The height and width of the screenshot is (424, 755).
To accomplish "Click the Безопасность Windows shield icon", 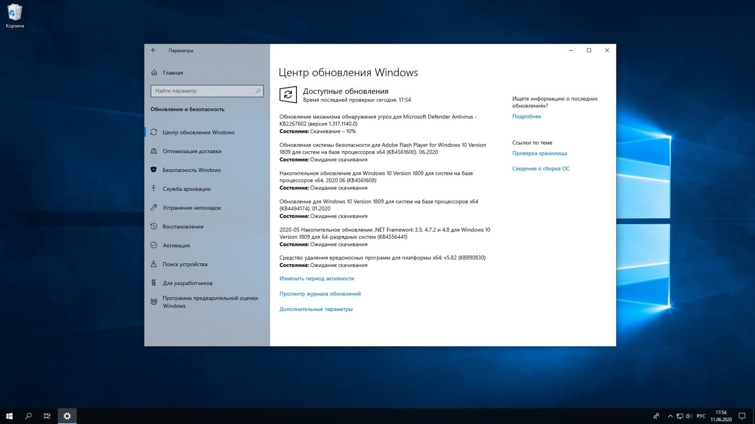I will click(x=154, y=170).
